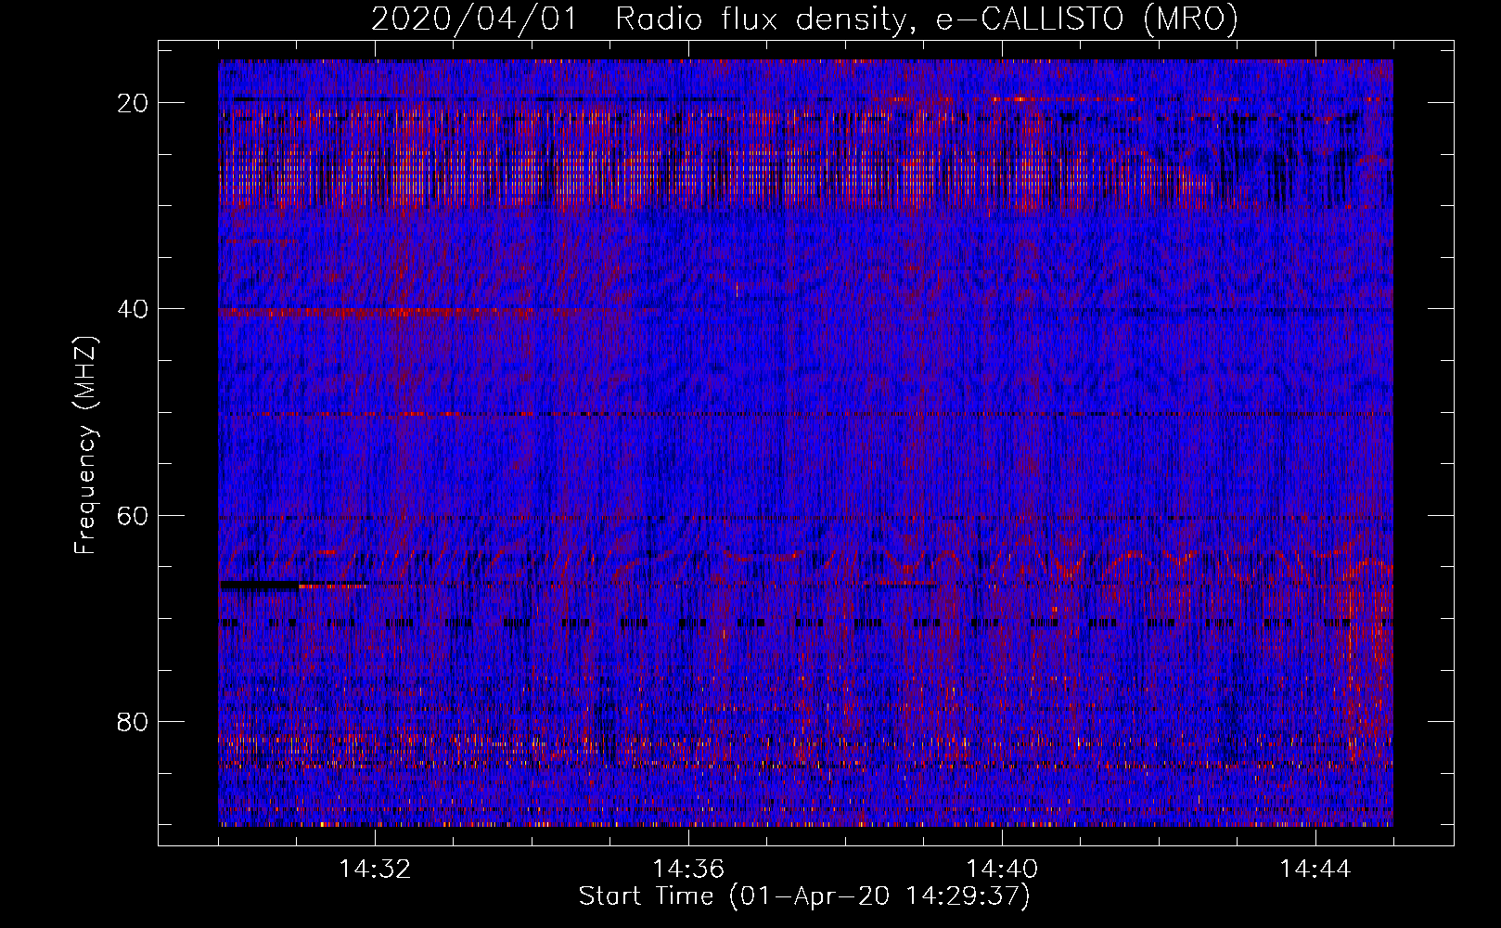The image size is (1501, 928).
Task: Click the 20 MHz frequency tick label
Action: pyautogui.click(x=134, y=103)
